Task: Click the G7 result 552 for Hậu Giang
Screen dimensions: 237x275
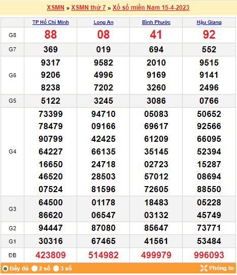Action: pos(209,49)
